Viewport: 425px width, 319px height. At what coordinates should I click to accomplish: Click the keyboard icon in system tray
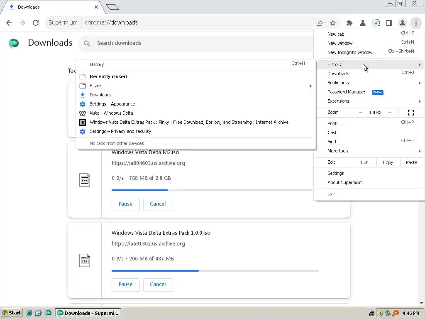(x=372, y=313)
